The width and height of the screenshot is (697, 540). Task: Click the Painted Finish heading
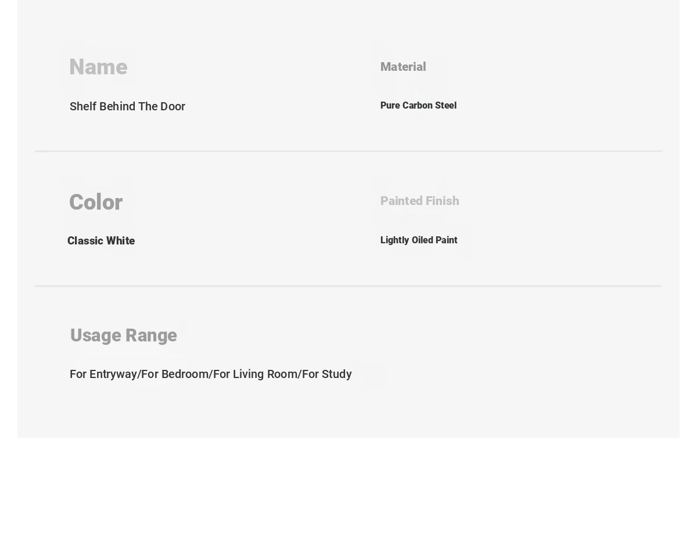tap(419, 201)
